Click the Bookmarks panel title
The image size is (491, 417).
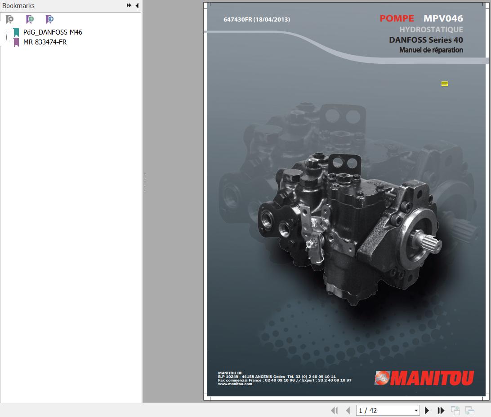point(18,6)
